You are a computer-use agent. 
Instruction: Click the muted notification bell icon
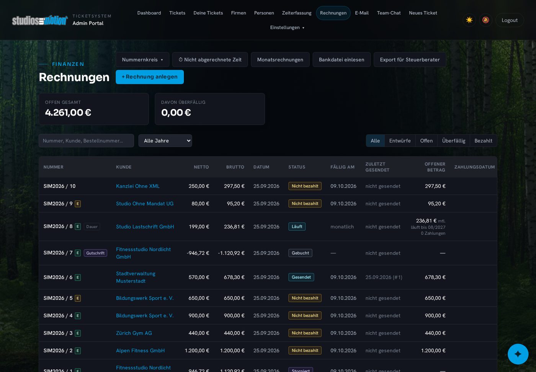pyautogui.click(x=485, y=20)
